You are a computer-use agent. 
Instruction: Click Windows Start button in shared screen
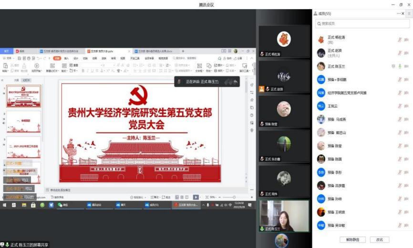pos(4,205)
